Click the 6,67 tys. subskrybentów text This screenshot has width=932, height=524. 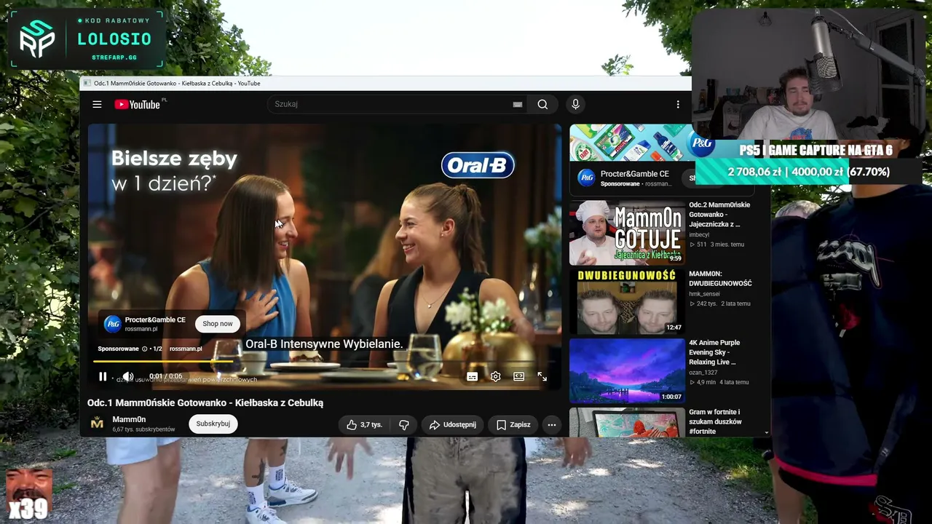[x=143, y=429]
